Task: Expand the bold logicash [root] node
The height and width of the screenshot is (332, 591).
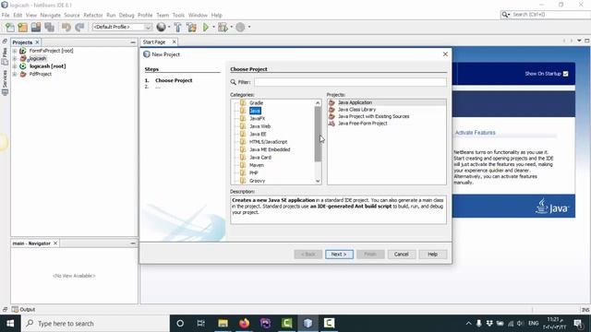Action: coord(15,66)
